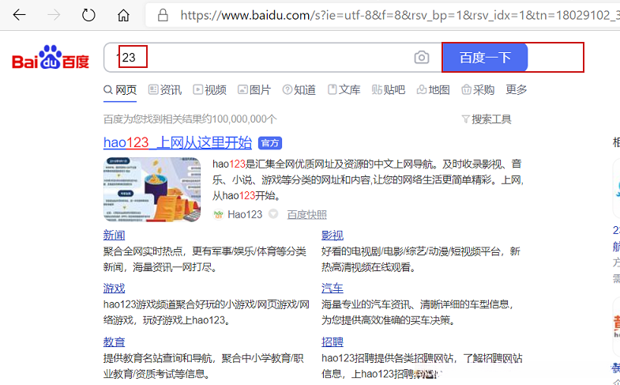The width and height of the screenshot is (620, 385).
Task: View site info via the padlock icon
Action: (x=163, y=15)
